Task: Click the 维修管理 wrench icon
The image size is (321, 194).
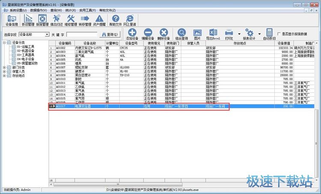Action: (x=71, y=21)
